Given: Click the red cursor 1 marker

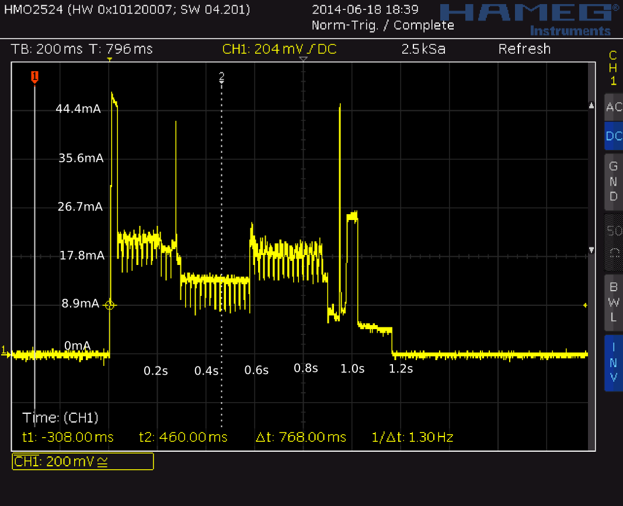Looking at the screenshot, I should (x=35, y=76).
